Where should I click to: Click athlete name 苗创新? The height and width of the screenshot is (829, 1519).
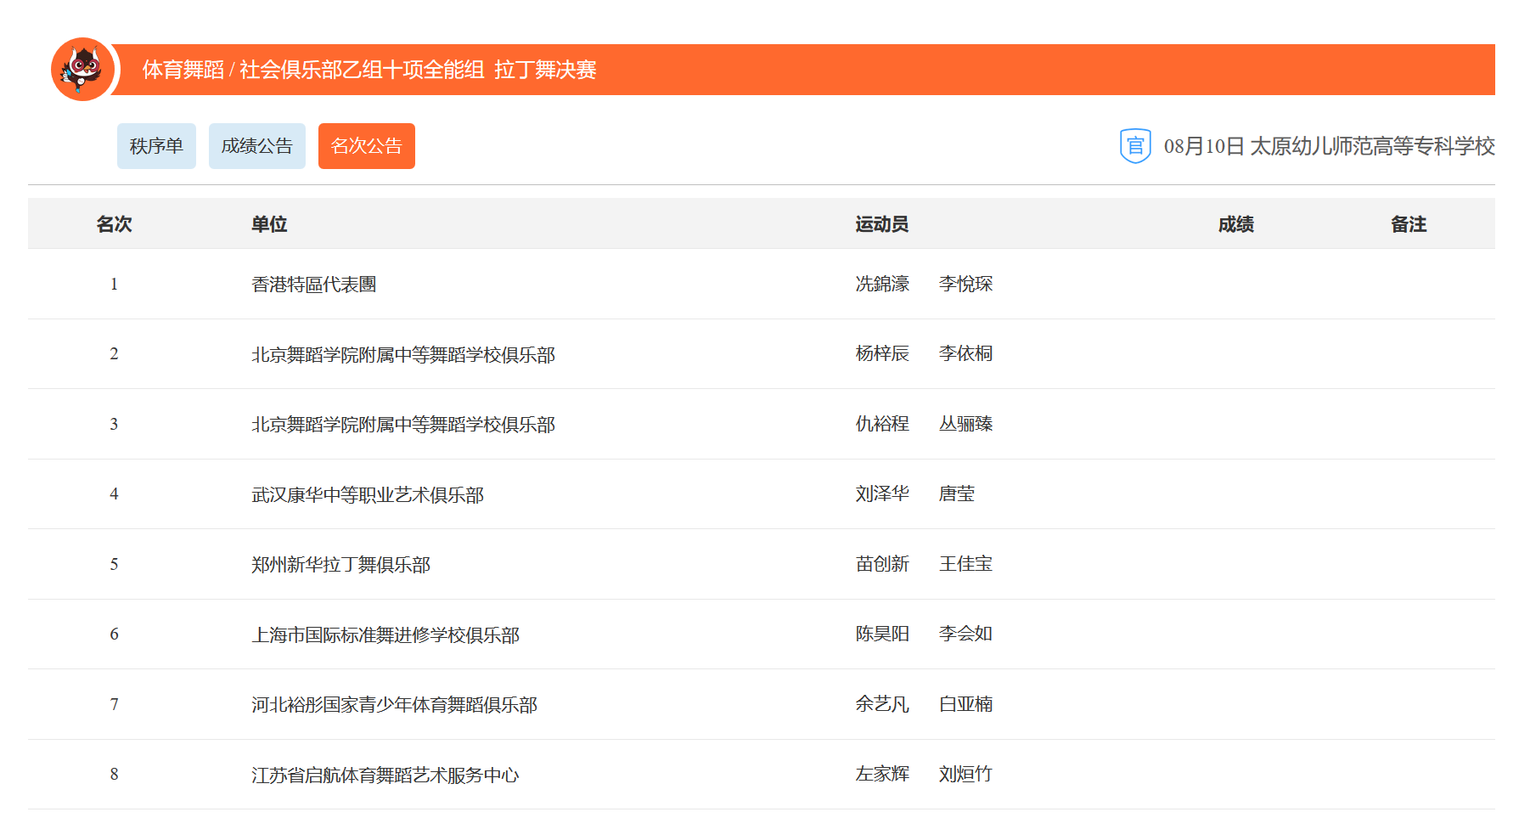pyautogui.click(x=882, y=564)
